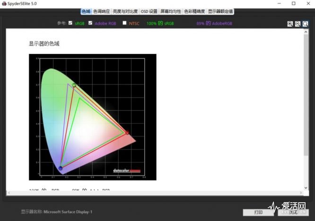Go to the OSD 设置 tab
Viewport: 315px width, 221px height.
click(149, 11)
